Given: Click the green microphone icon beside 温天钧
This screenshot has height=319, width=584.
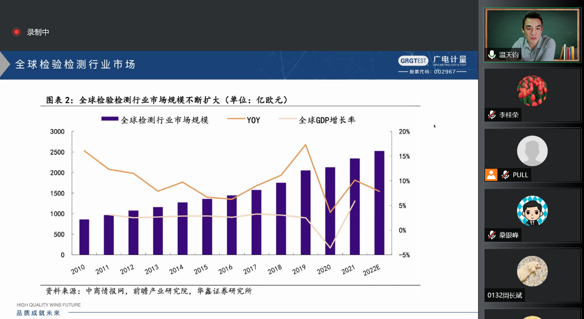Looking at the screenshot, I should pyautogui.click(x=492, y=55).
